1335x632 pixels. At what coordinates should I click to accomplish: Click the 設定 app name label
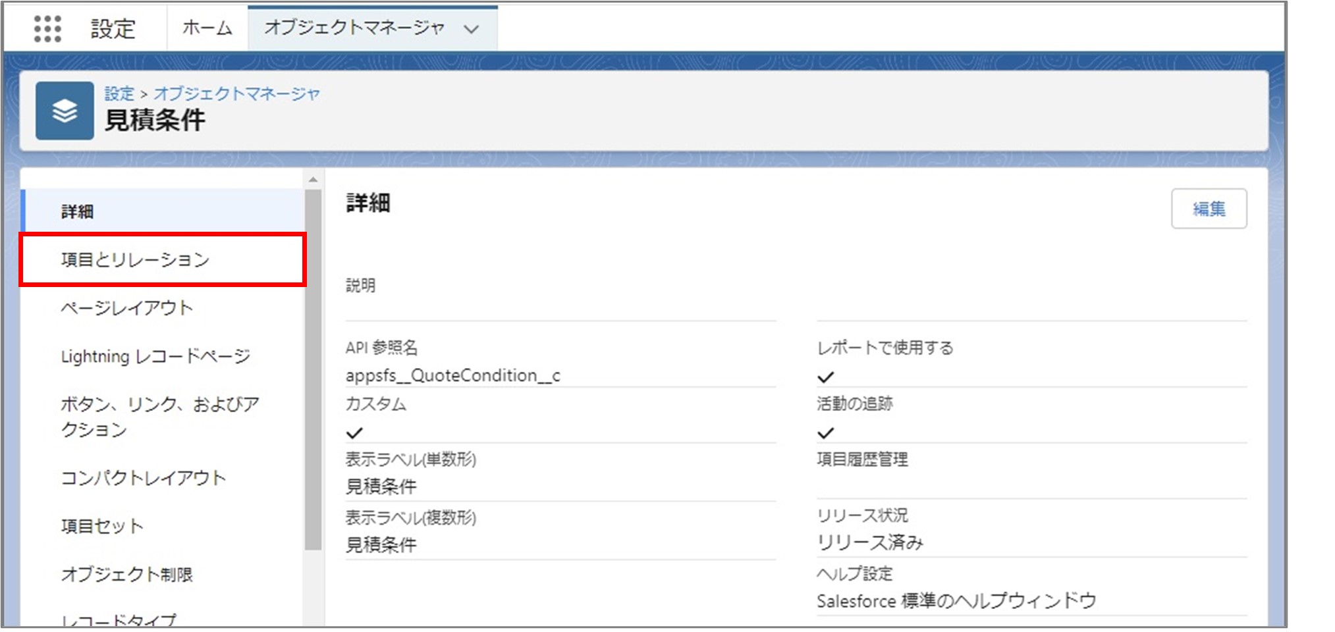(x=113, y=28)
